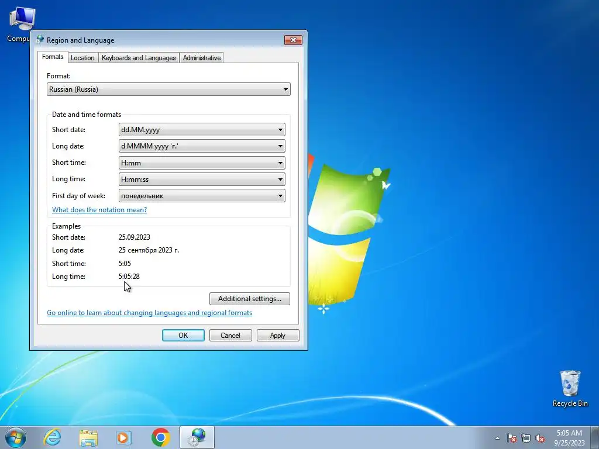Open the taskbar clock and date
The image size is (599, 449).
(x=569, y=438)
